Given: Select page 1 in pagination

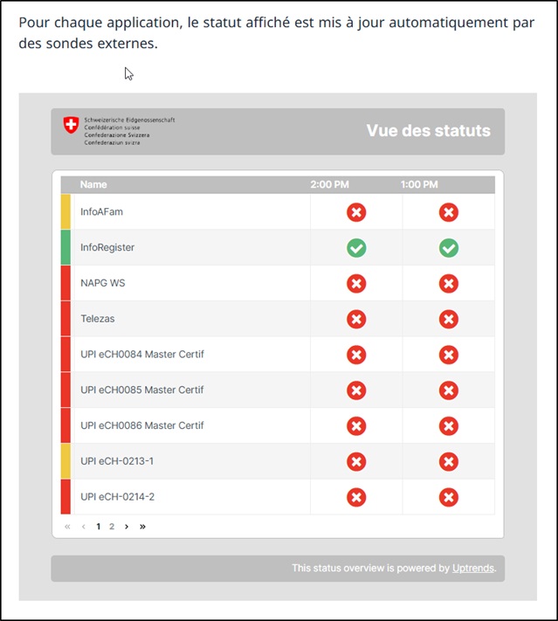Looking at the screenshot, I should pyautogui.click(x=98, y=527).
